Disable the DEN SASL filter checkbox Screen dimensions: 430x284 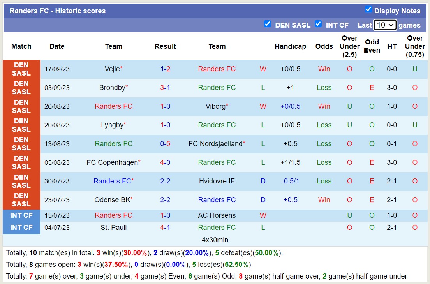268,24
